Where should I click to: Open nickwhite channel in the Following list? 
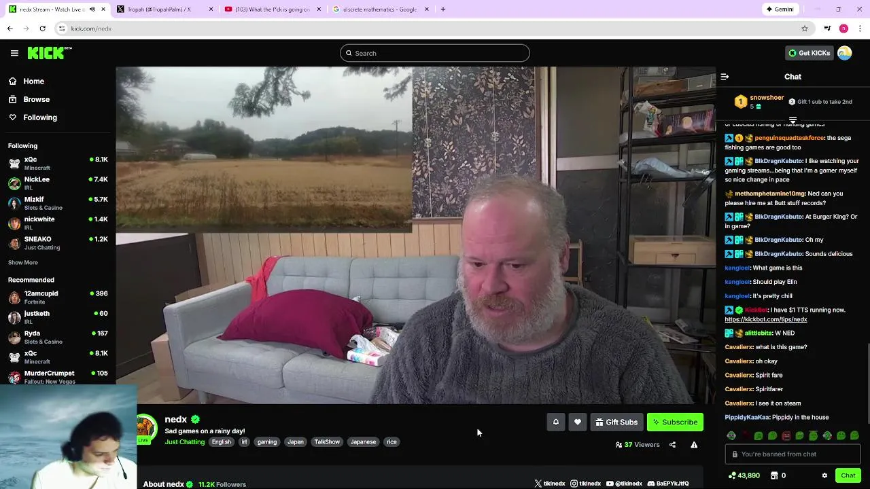(x=58, y=223)
